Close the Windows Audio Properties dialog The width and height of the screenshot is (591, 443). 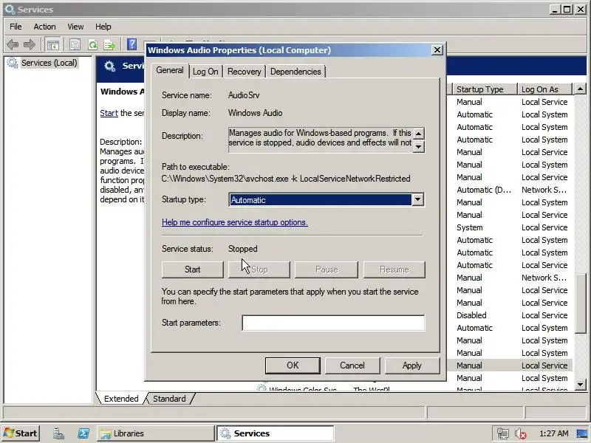437,50
